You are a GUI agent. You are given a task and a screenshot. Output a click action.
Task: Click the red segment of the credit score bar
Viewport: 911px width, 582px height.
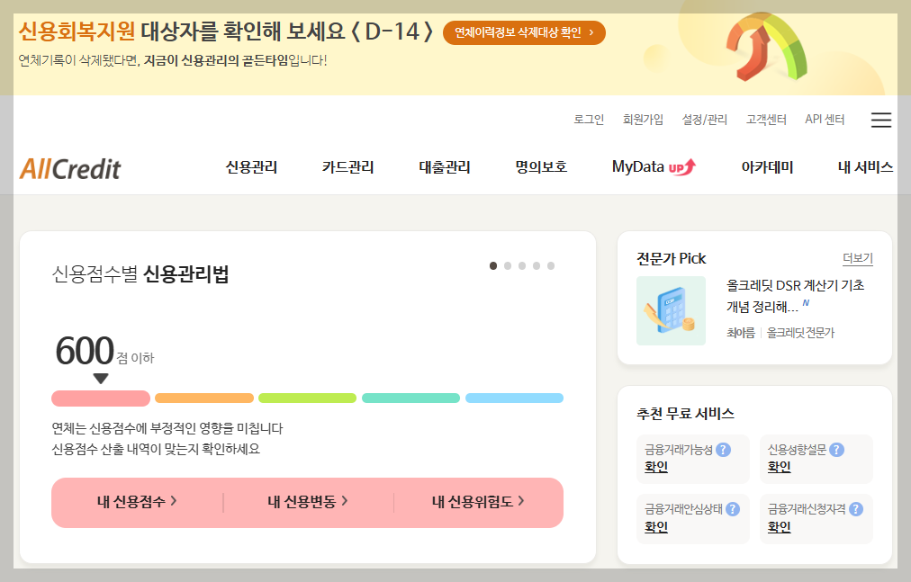[x=100, y=398]
